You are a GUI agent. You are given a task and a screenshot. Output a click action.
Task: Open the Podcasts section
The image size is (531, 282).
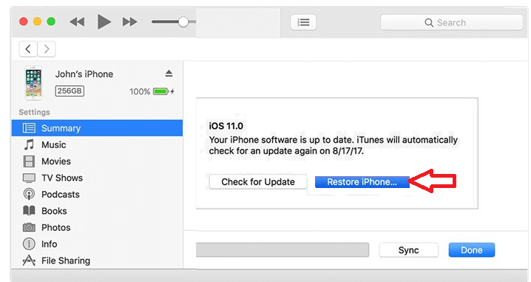[x=97, y=195]
